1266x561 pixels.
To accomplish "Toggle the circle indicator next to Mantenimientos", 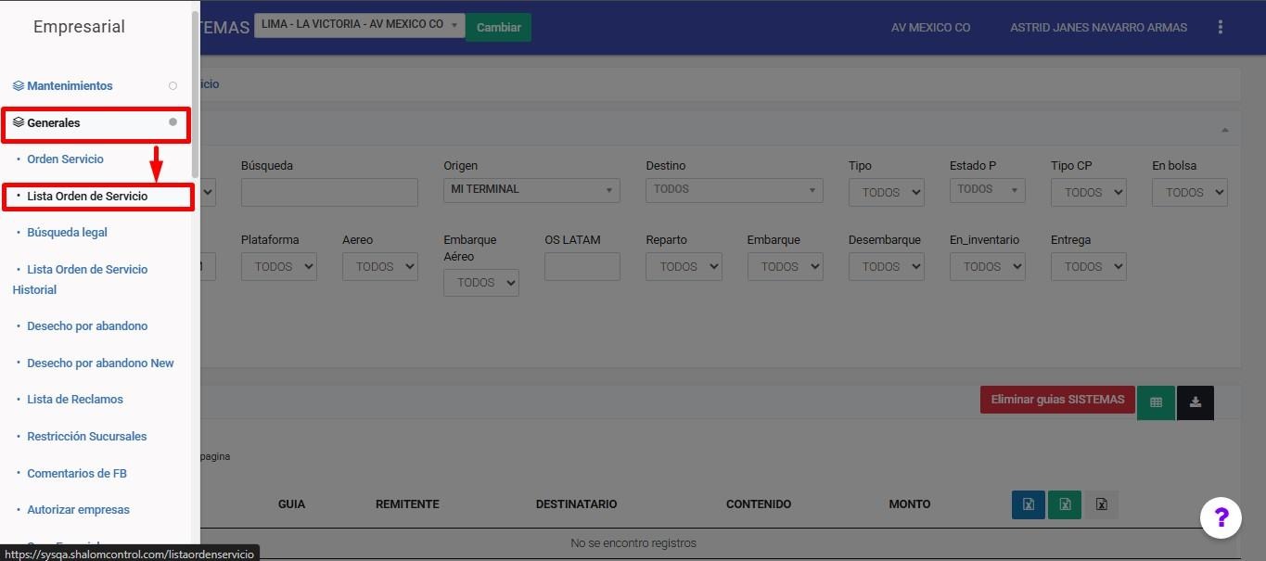I will pos(173,85).
